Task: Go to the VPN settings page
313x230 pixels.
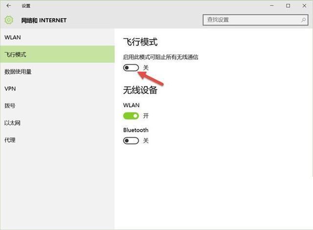Action: [10, 89]
